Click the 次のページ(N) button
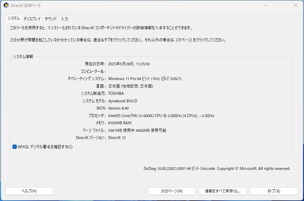 tap(172, 191)
